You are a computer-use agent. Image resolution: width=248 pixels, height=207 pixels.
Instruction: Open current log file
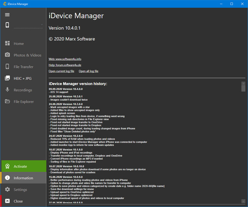pyautogui.click(x=61, y=71)
